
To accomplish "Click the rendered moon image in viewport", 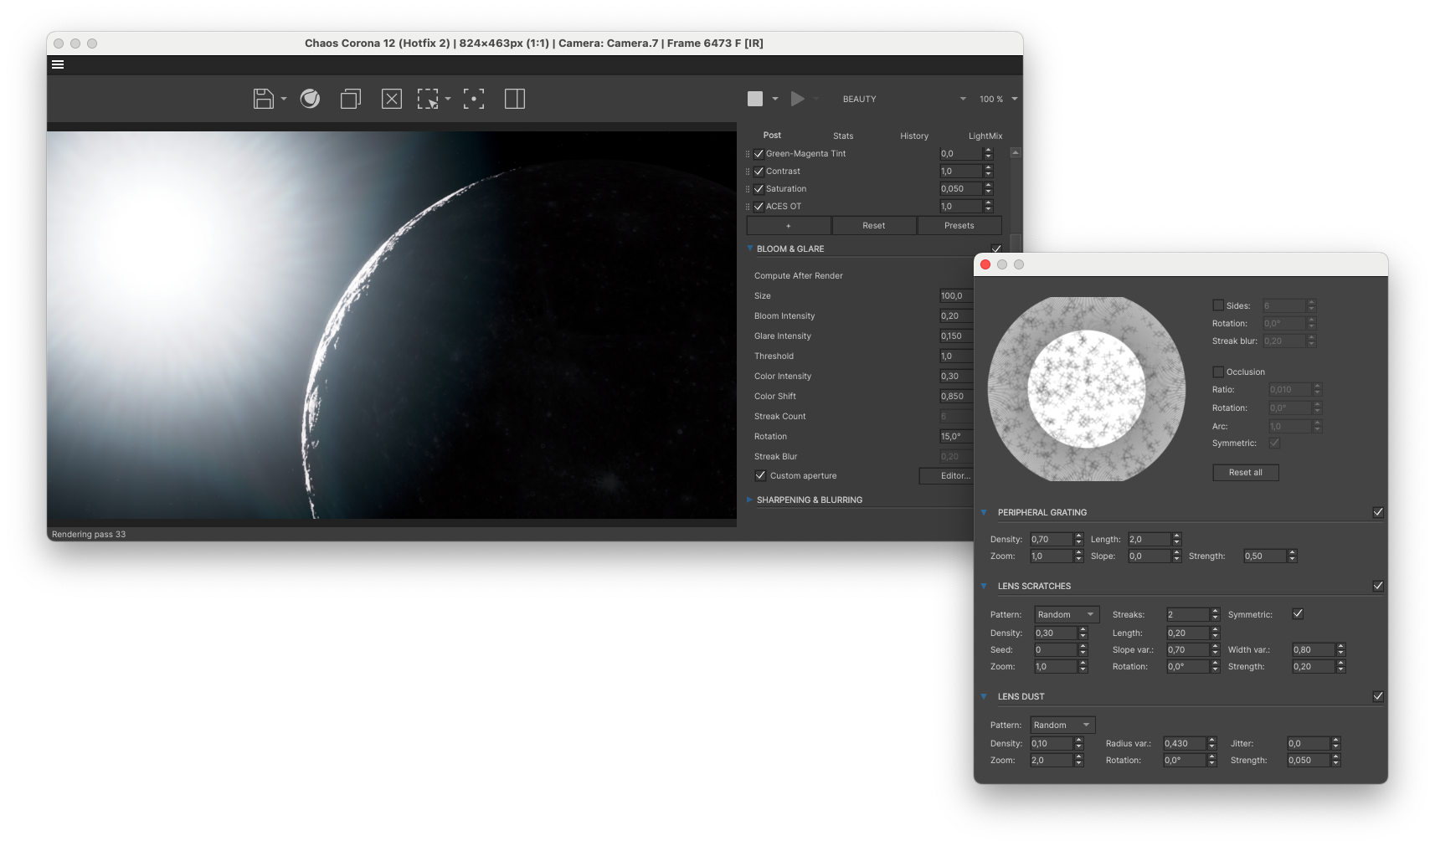I will pyautogui.click(x=392, y=325).
